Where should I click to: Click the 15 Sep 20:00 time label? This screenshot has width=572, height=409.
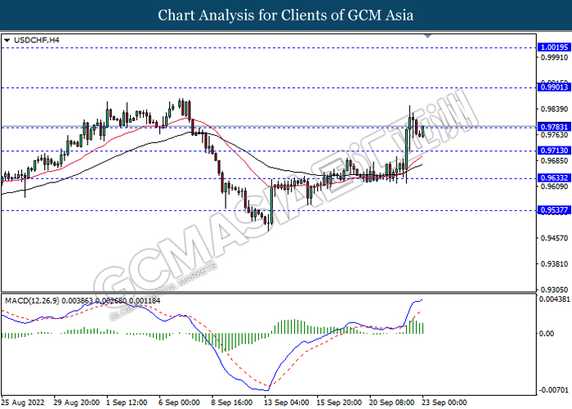point(338,402)
